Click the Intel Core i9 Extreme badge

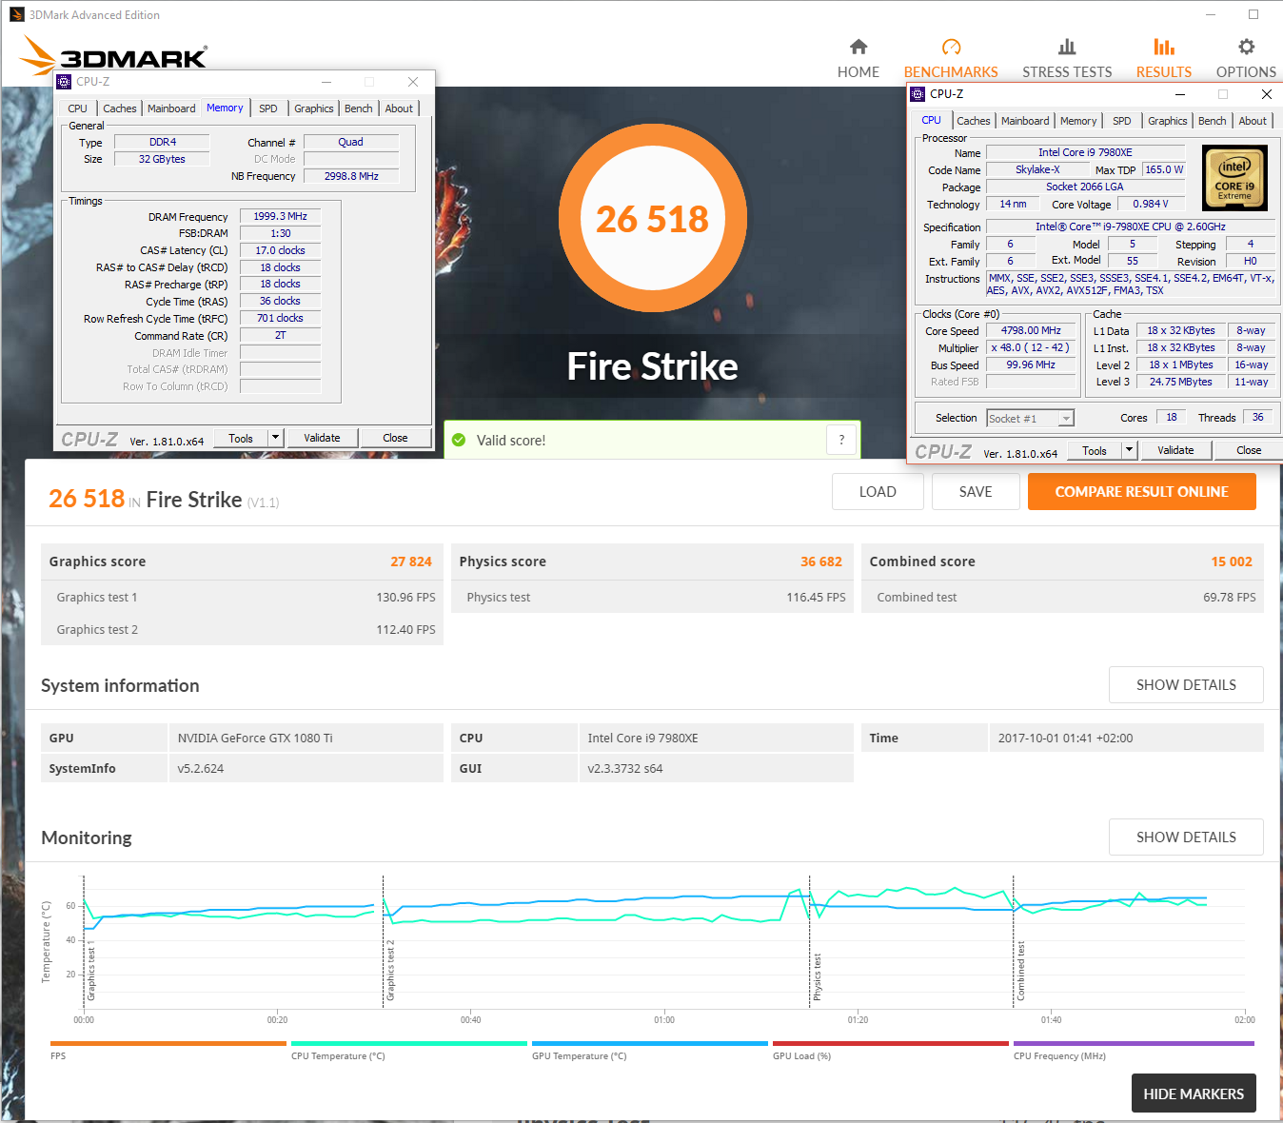point(1234,177)
